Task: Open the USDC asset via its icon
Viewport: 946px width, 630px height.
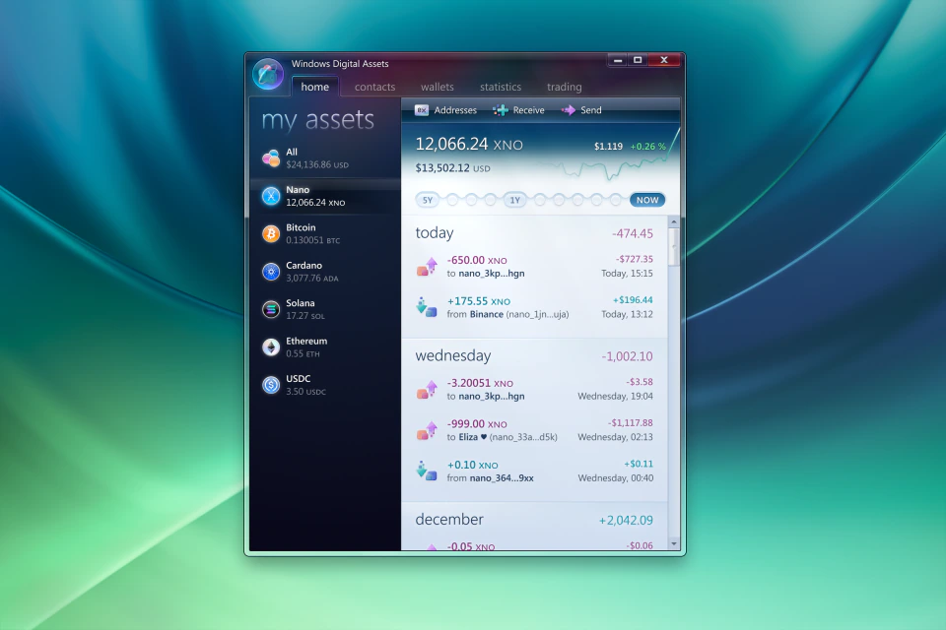Action: click(x=269, y=385)
